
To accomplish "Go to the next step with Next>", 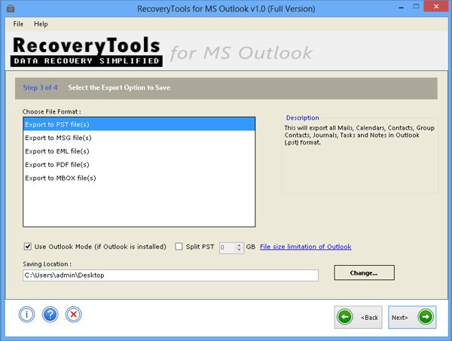I will coord(412,317).
